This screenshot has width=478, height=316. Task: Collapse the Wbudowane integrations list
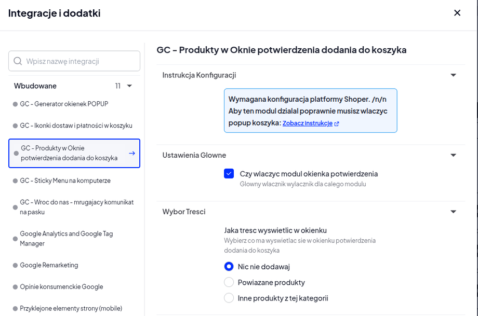[x=129, y=86]
